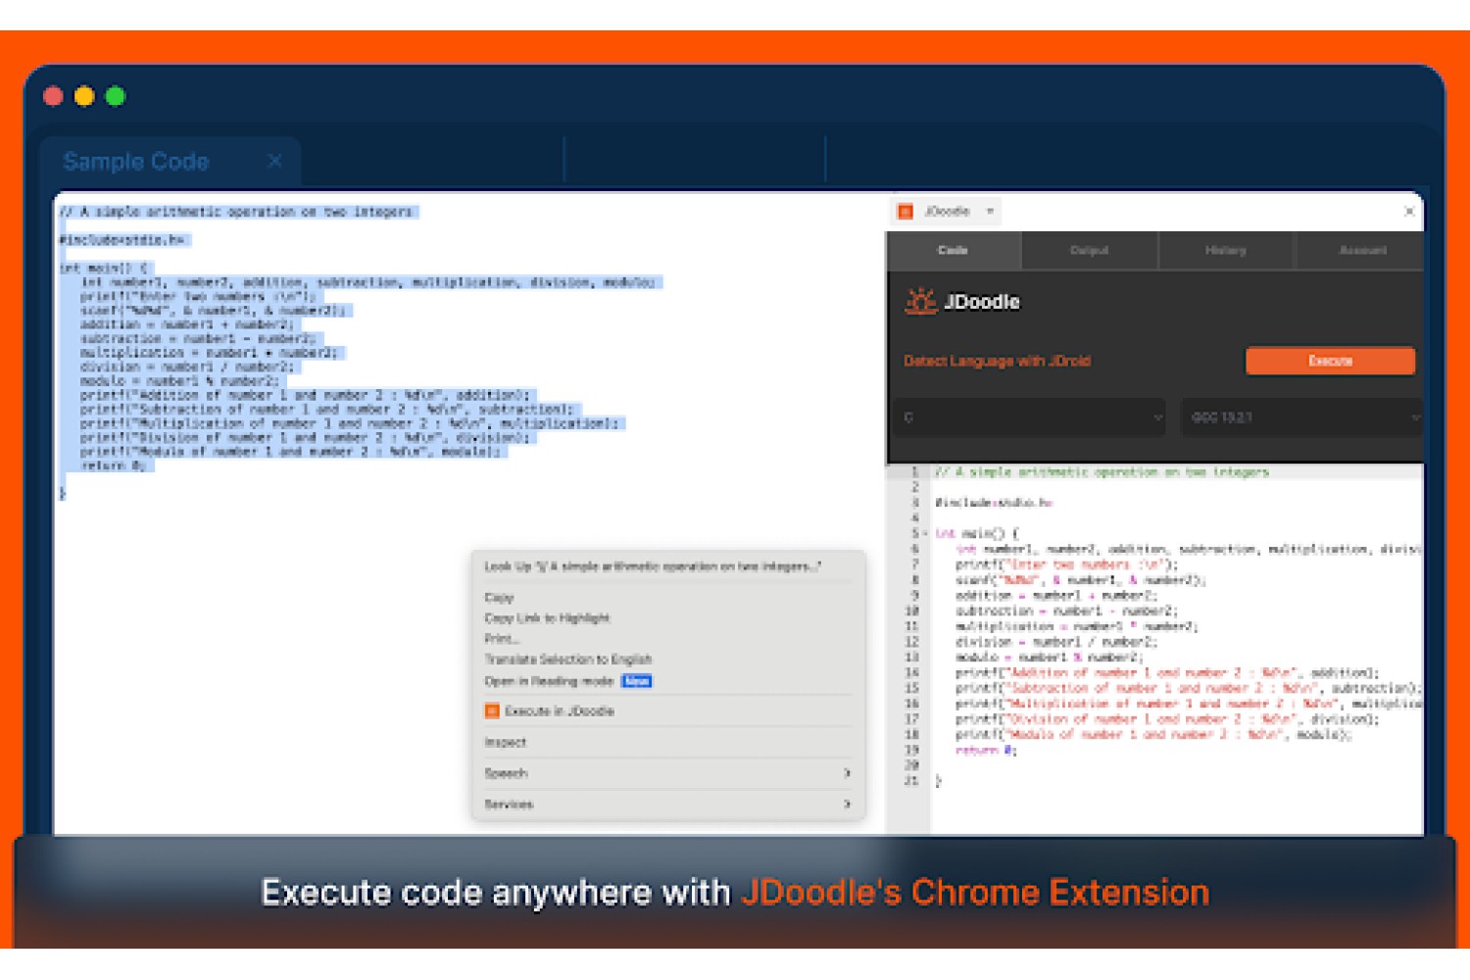Click the yellow minimize window dot

coord(84,96)
